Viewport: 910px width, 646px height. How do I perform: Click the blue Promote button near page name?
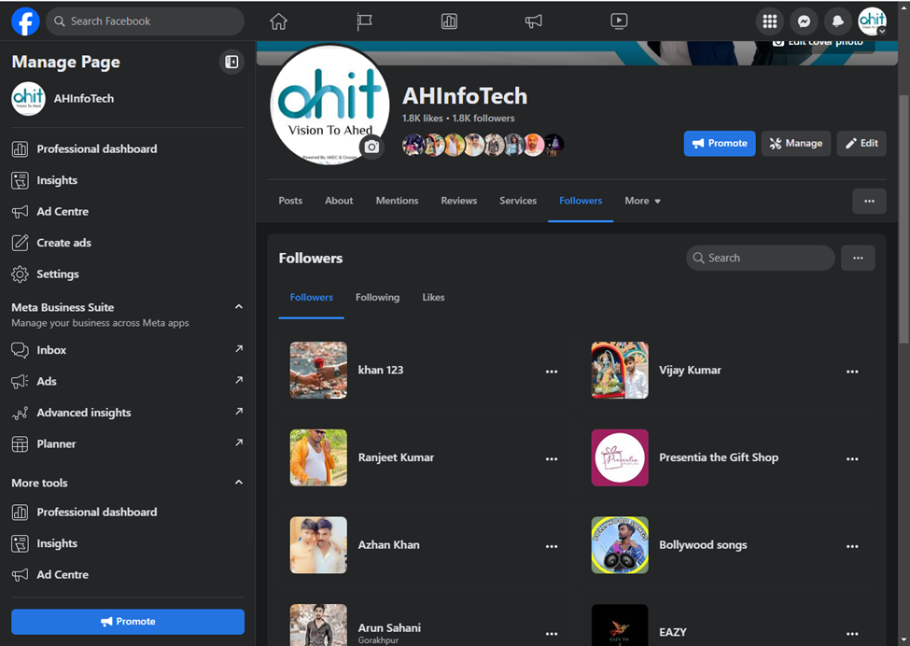(x=720, y=144)
